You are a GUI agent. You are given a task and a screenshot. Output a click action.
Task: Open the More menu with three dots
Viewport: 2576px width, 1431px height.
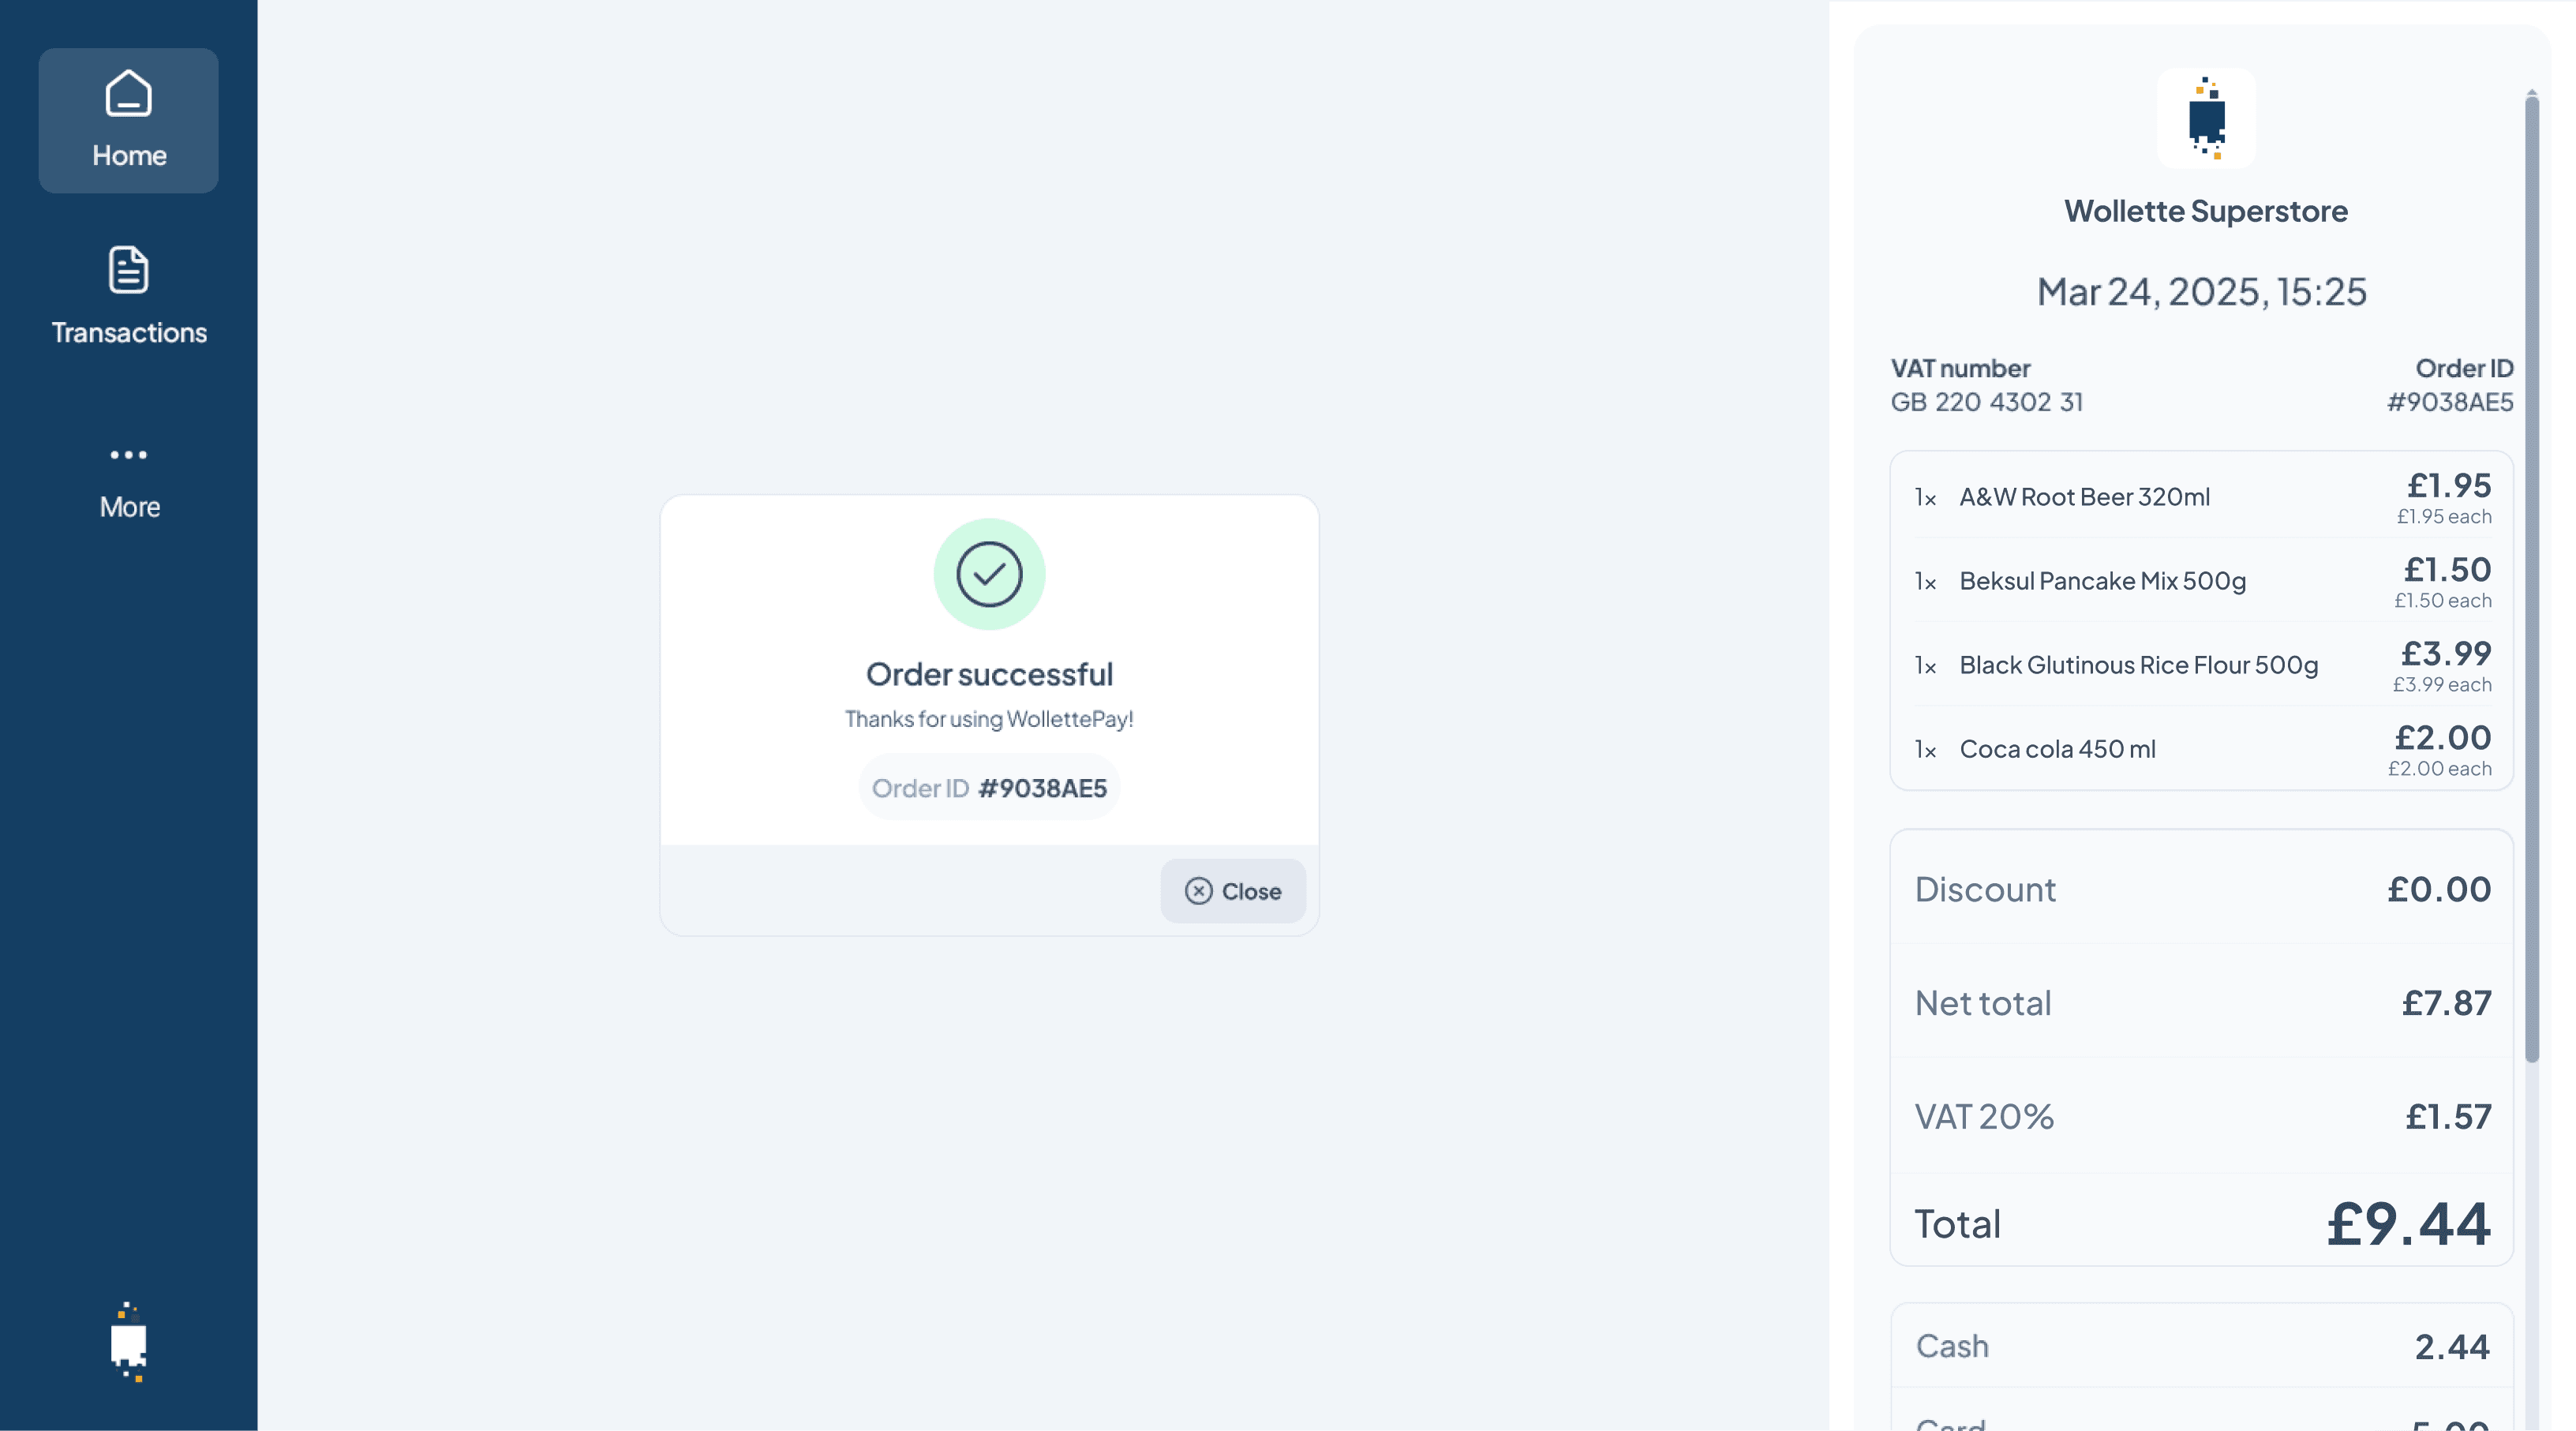tap(129, 482)
